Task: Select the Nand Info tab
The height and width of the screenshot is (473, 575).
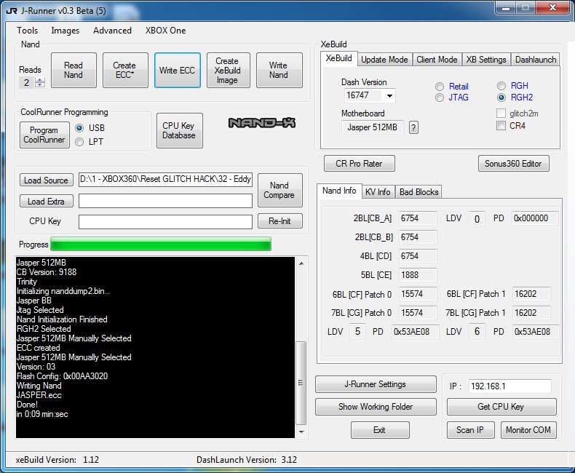Action: (x=339, y=191)
